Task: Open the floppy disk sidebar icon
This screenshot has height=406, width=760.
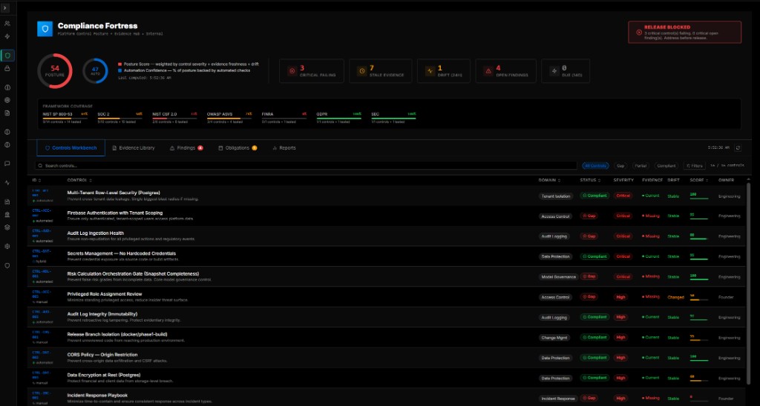Action: [7, 202]
